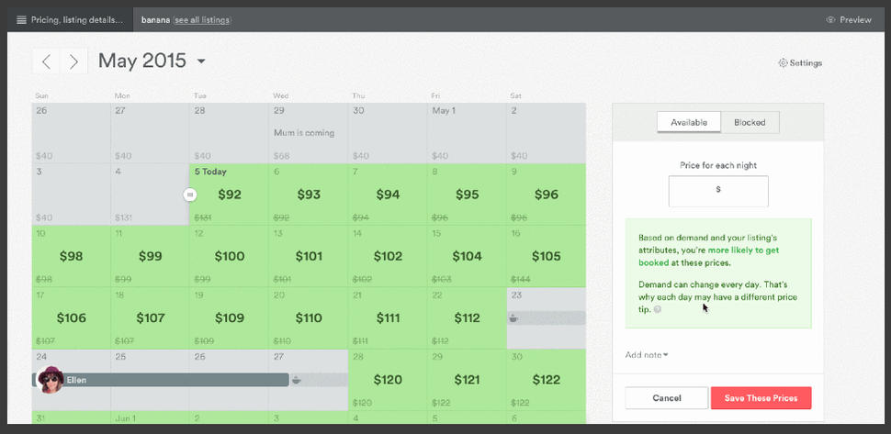Select the May 16 cell priced $105
The image size is (891, 434).
tap(546, 256)
